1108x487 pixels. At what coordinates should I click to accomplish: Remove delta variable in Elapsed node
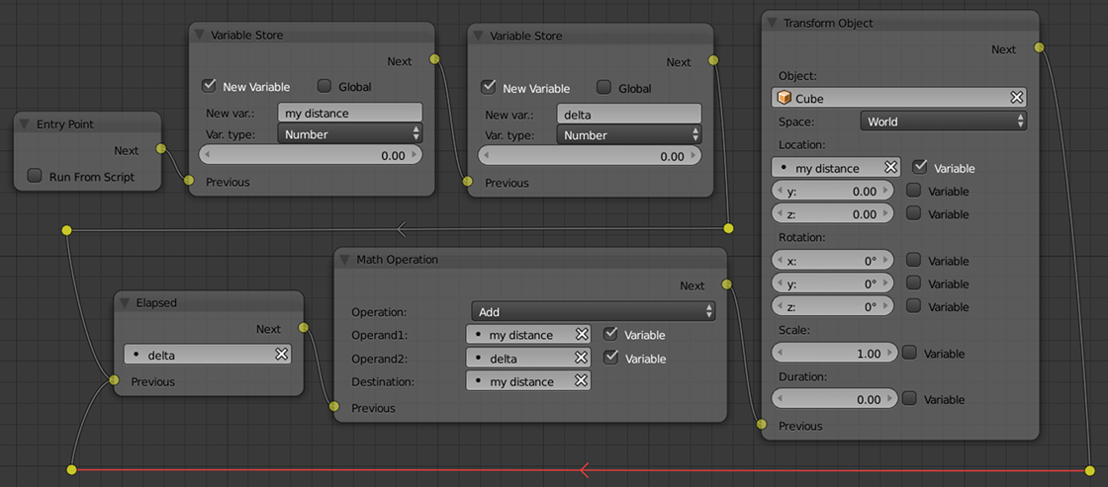coord(281,354)
